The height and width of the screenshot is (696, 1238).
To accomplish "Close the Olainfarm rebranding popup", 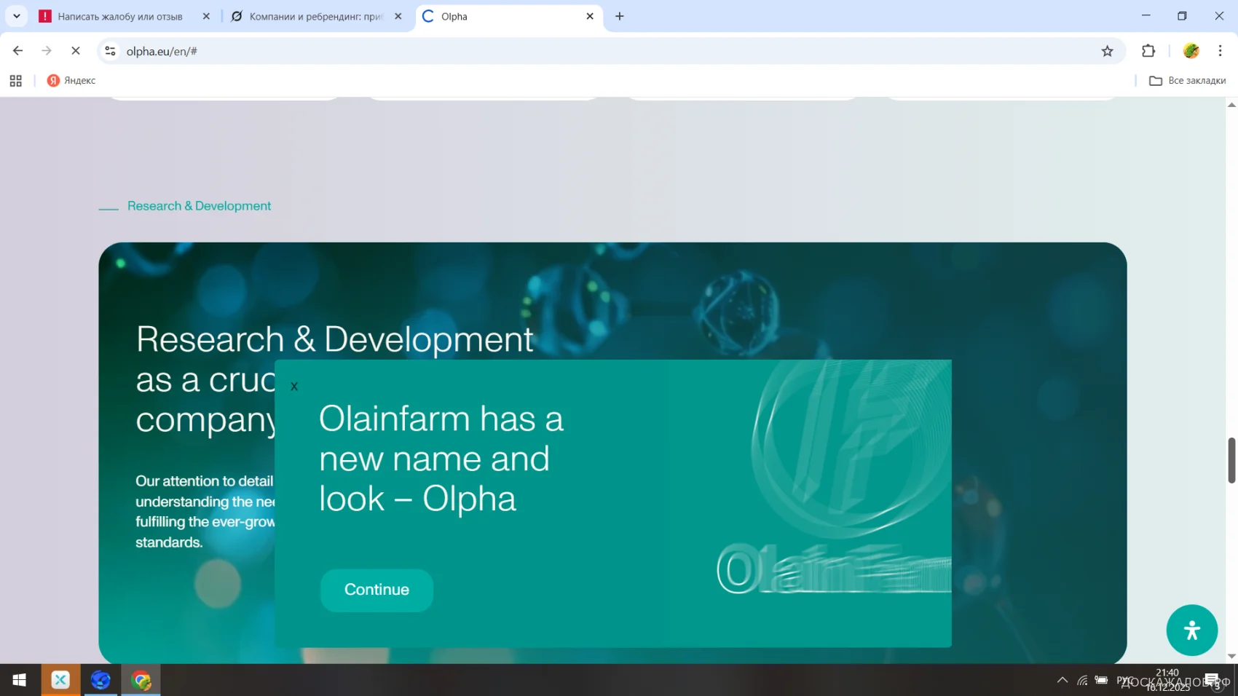I will click(x=294, y=387).
